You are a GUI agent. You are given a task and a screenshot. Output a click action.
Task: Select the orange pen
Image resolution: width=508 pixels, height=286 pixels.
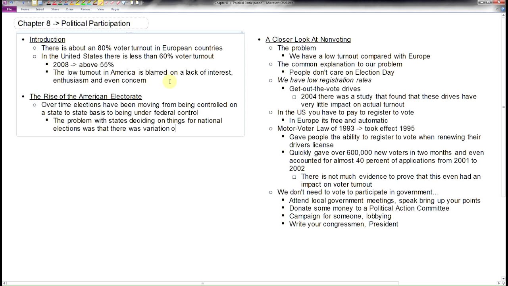click(72, 3)
